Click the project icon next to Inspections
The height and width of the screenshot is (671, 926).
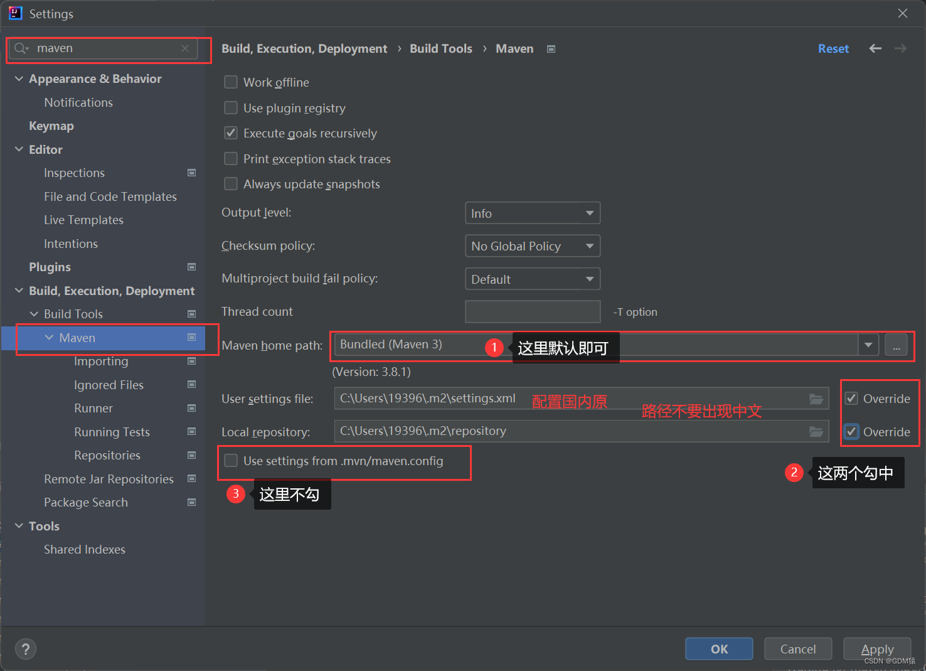tap(192, 173)
